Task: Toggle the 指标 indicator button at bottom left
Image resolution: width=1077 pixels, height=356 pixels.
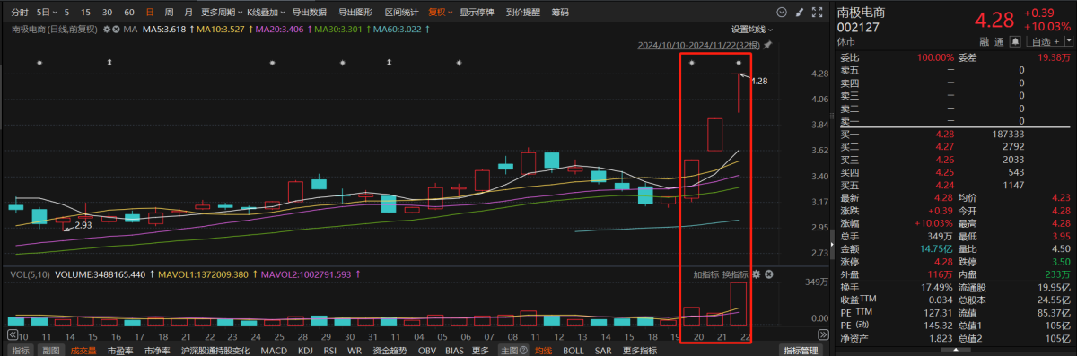Action: pyautogui.click(x=21, y=351)
